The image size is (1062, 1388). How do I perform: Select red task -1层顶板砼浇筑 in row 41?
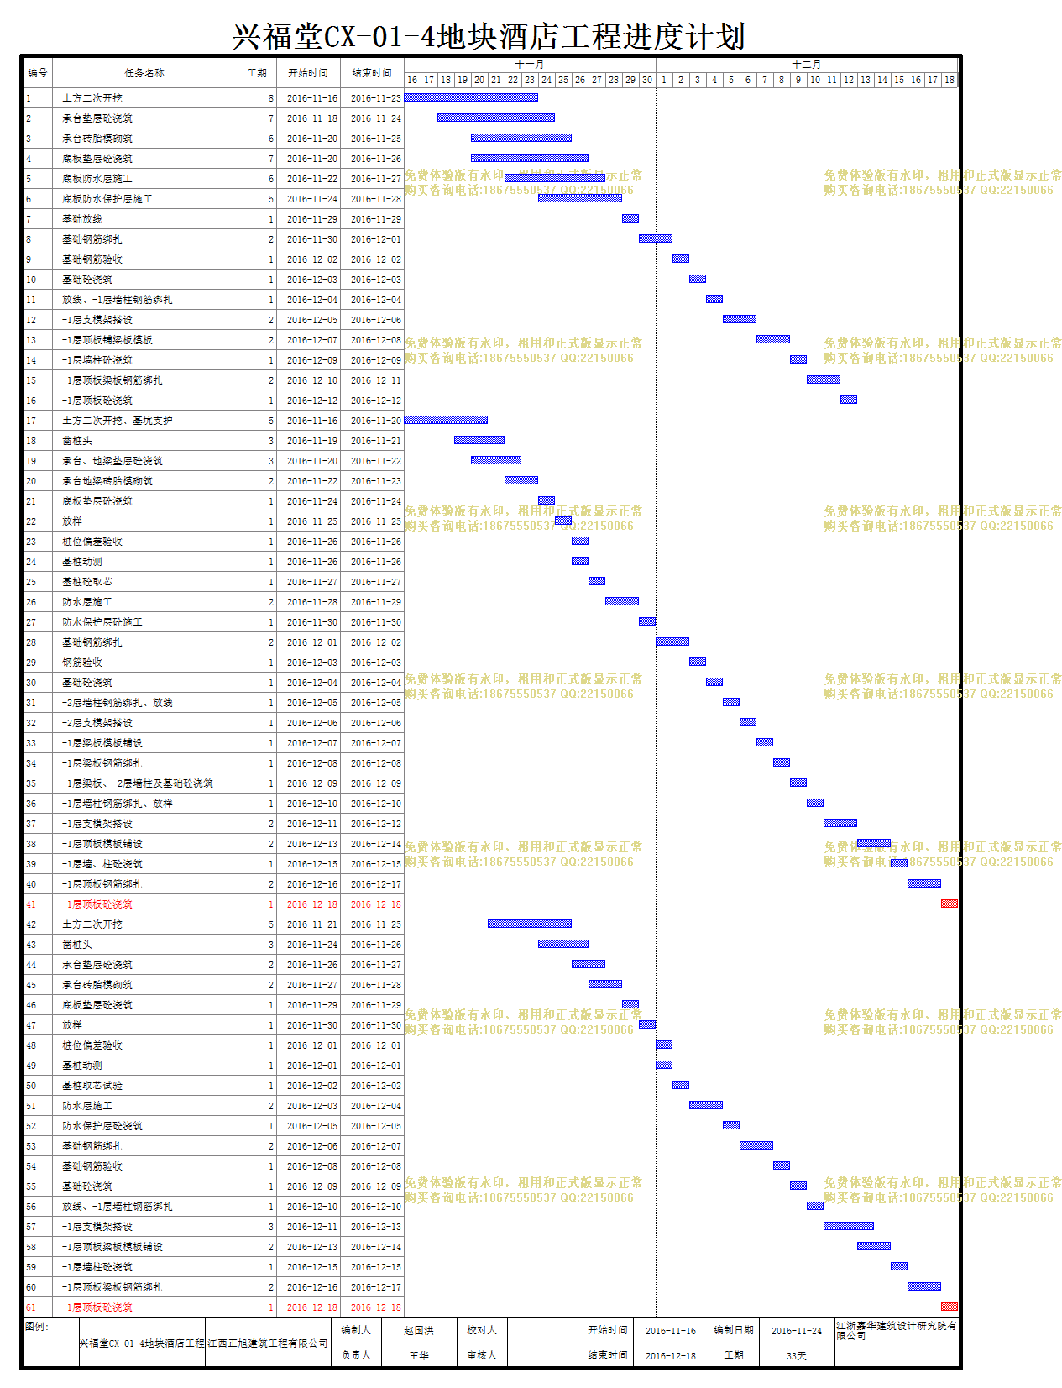point(97,904)
